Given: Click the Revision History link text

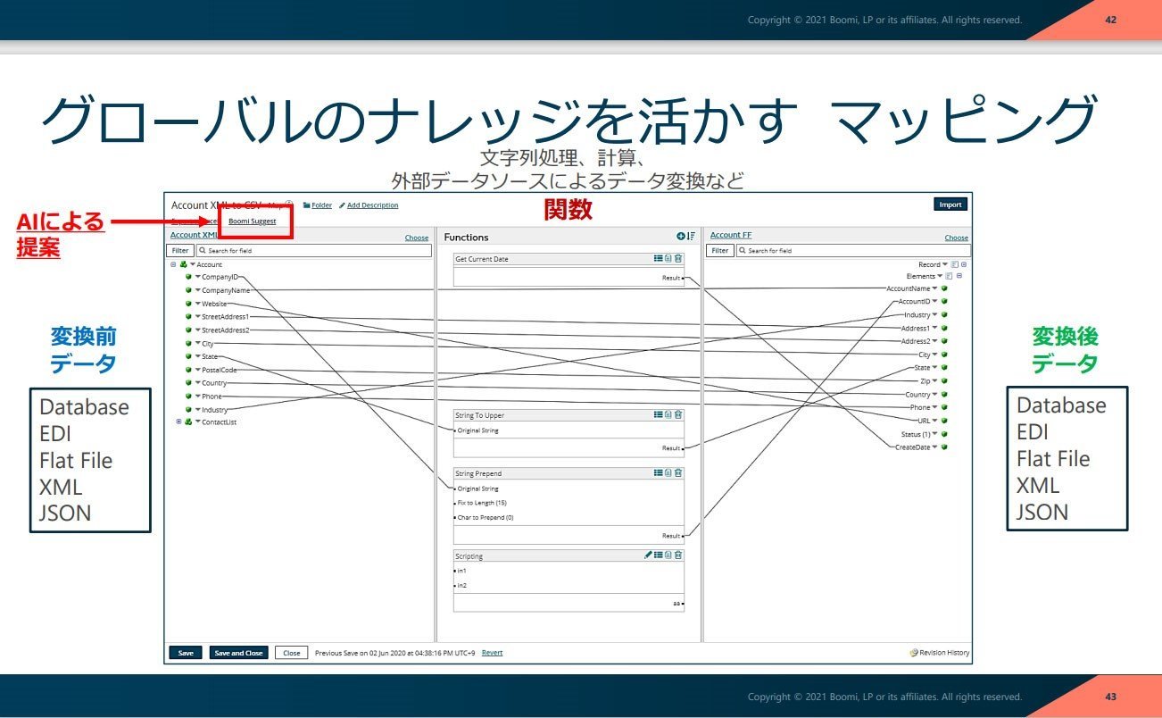Looking at the screenshot, I should point(944,653).
